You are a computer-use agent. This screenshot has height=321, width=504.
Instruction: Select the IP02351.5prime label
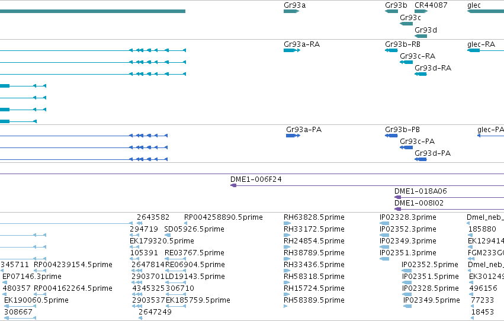[x=431, y=277]
